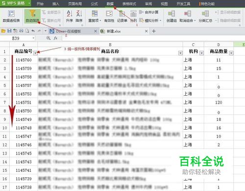The width and height of the screenshot is (245, 191).
Task: Click the fx insert function icon
Action: 55,38
